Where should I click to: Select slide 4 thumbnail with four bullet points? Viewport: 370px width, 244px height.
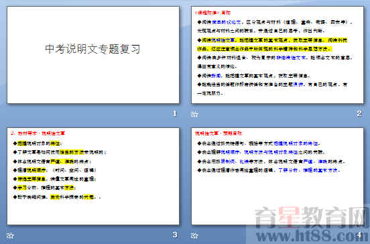277,176
